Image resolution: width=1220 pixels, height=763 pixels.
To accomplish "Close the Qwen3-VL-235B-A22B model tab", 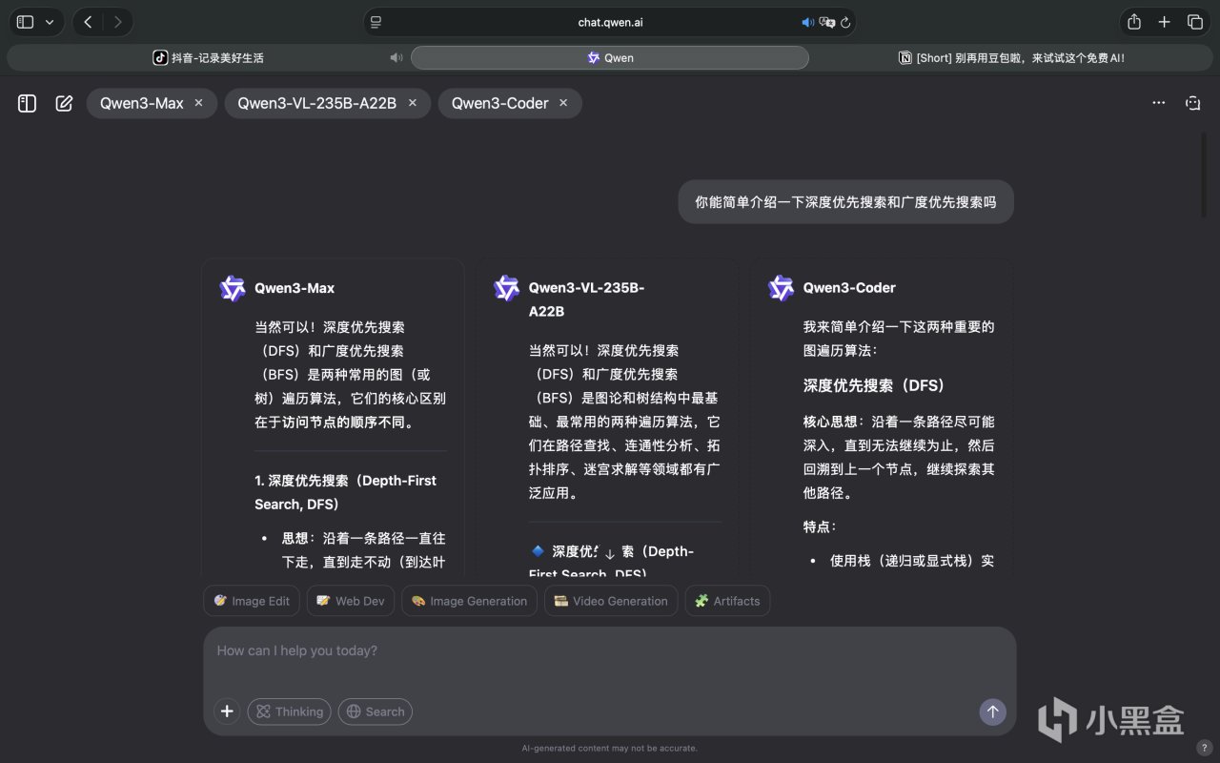I will tap(412, 103).
